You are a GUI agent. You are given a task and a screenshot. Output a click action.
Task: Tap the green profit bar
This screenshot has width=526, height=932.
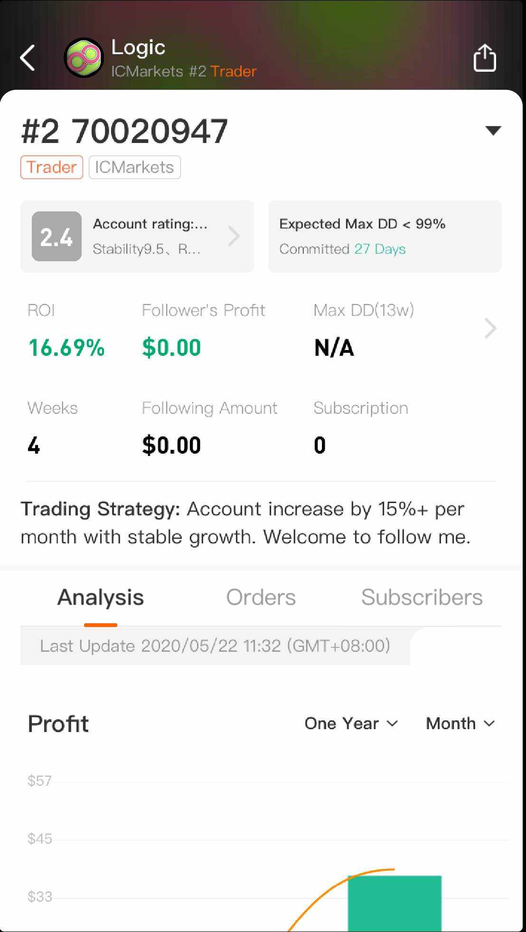(394, 903)
